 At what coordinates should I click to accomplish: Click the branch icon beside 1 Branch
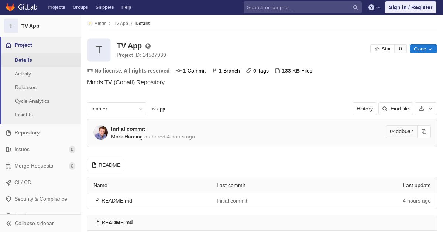coord(214,71)
